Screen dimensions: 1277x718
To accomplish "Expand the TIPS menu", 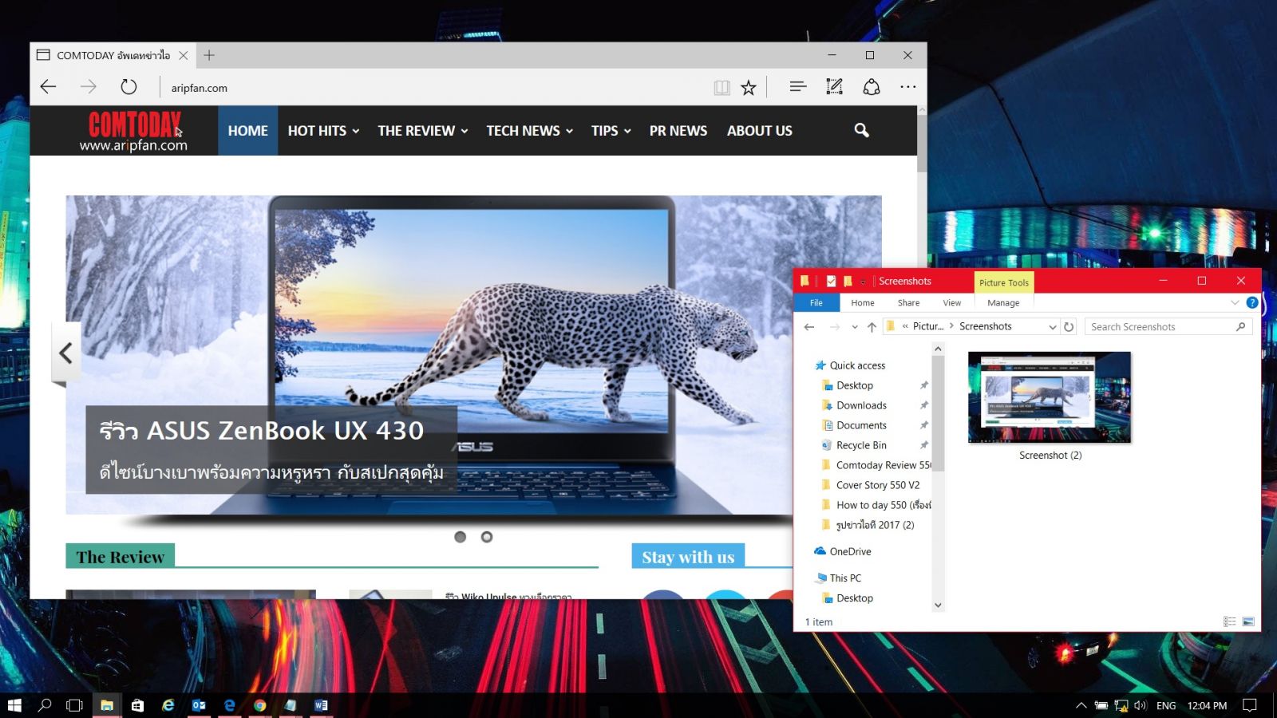I will point(611,131).
